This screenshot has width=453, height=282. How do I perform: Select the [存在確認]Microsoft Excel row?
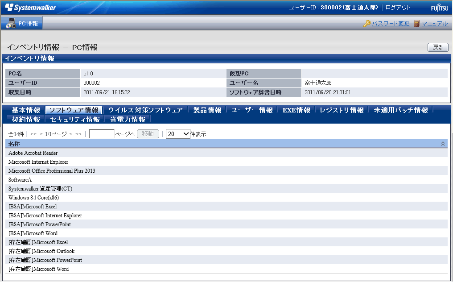tap(226, 242)
